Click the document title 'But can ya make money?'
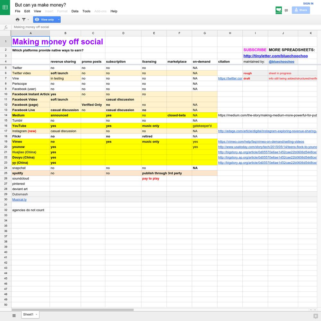 coord(40,5)
